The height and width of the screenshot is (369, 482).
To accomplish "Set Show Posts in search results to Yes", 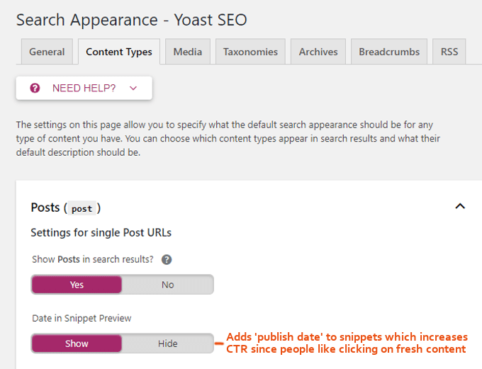I will (x=77, y=285).
